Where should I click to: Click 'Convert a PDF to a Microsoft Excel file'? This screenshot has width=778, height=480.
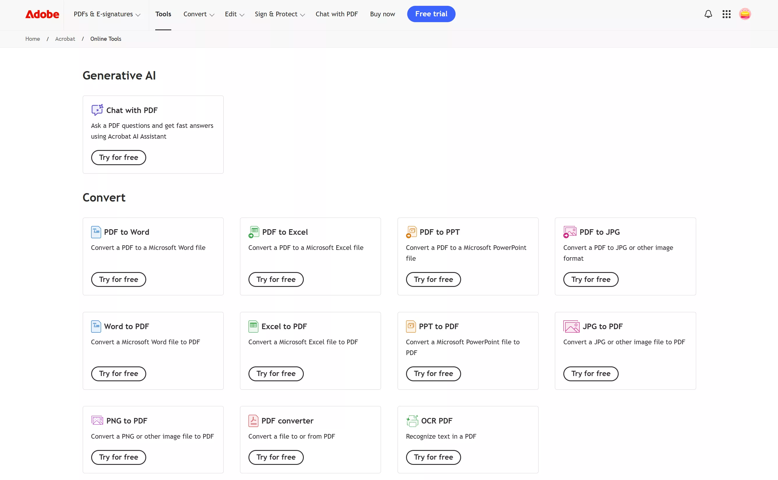(x=306, y=248)
